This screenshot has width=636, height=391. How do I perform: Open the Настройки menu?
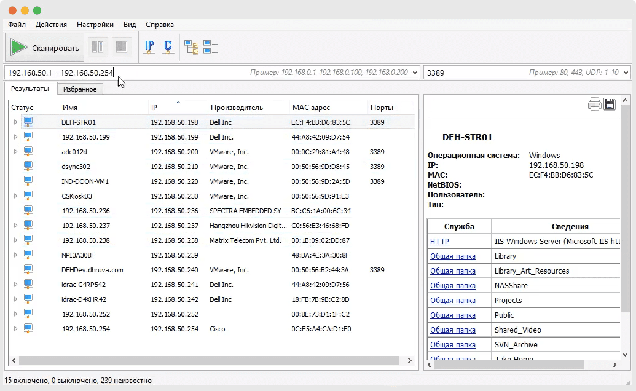(95, 25)
